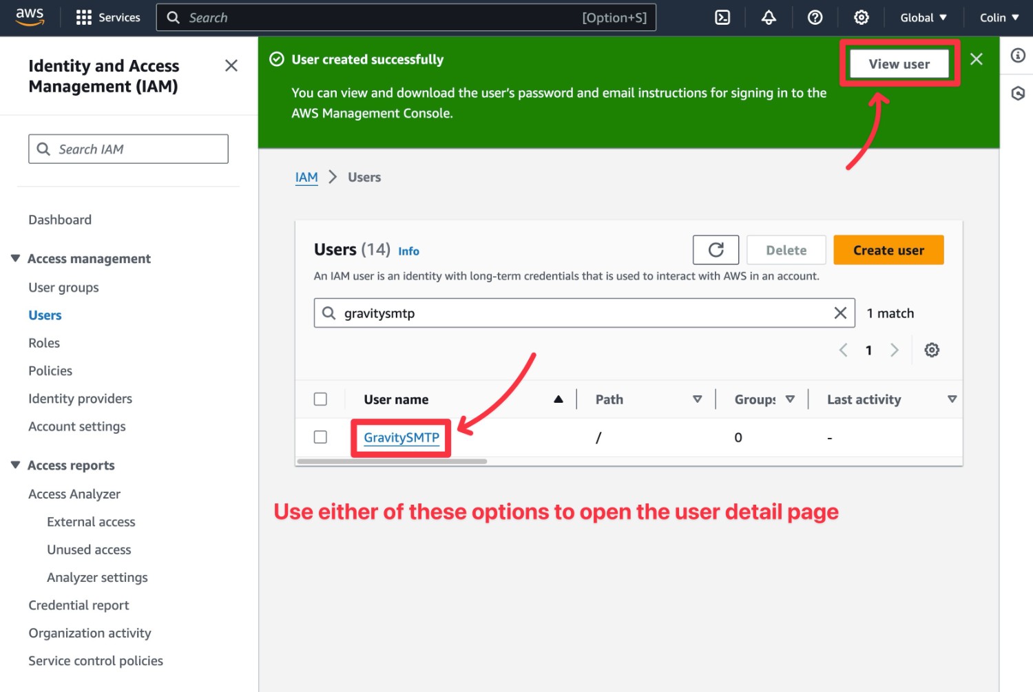Open Policies in the sidebar
Image resolution: width=1033 pixels, height=692 pixels.
coord(50,370)
